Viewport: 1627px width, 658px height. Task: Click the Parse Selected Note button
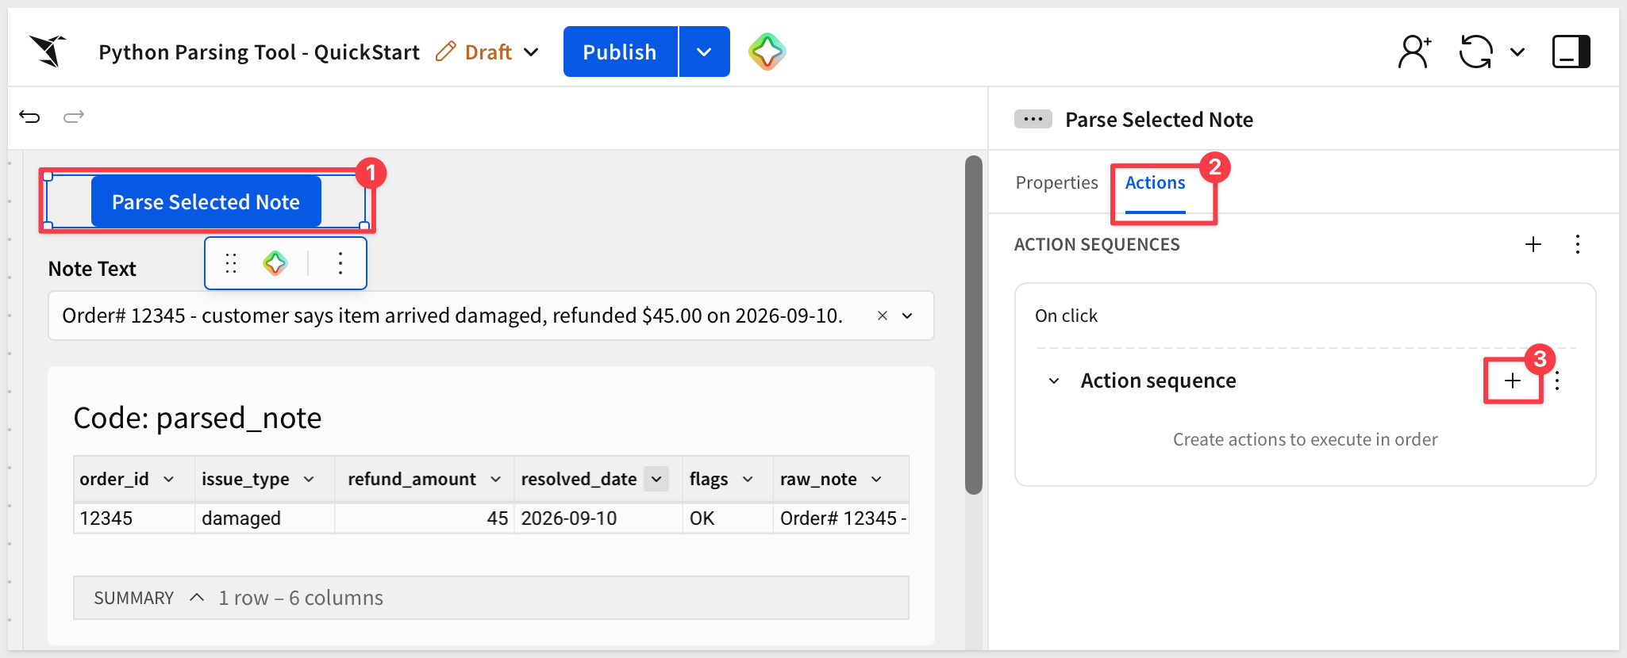(x=206, y=202)
